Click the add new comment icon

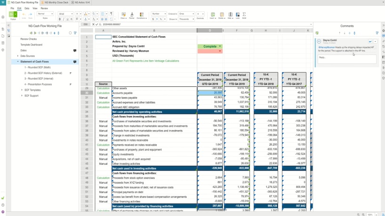click(x=317, y=33)
